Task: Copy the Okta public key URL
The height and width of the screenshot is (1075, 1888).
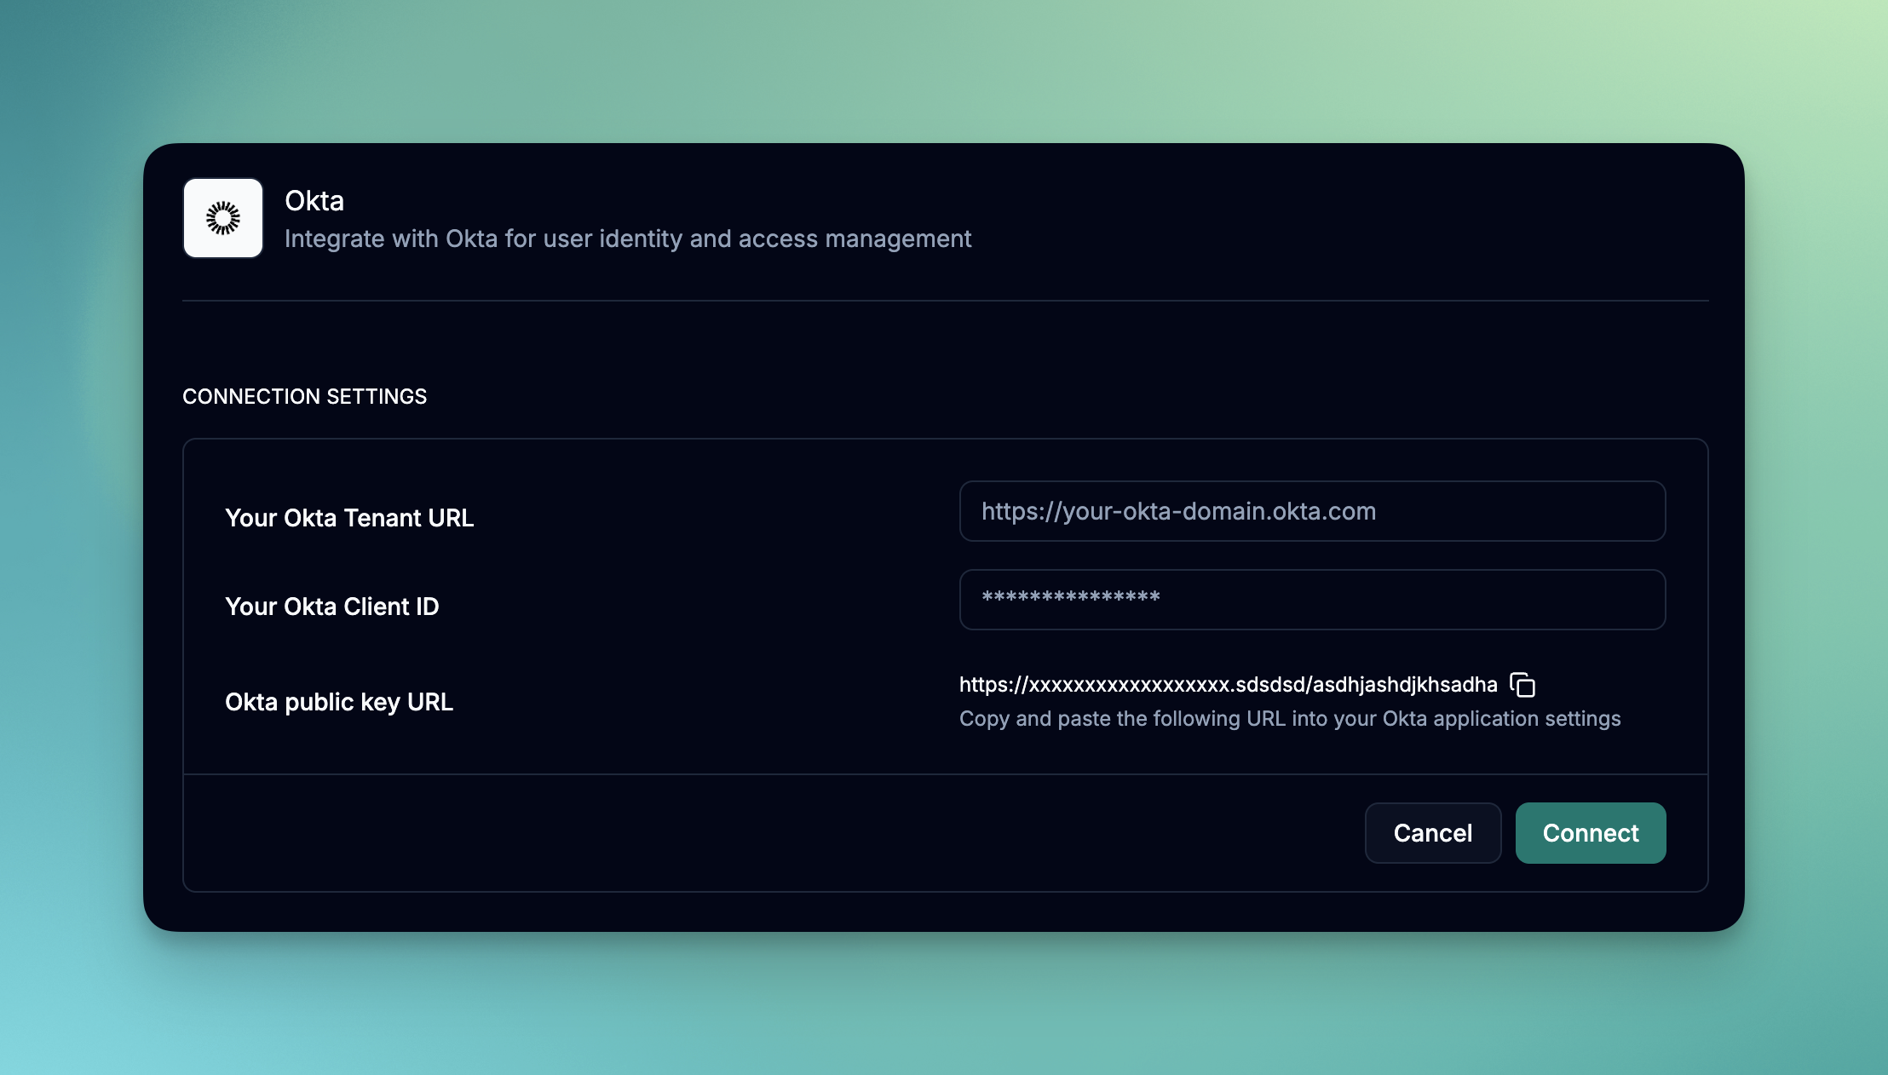Action: [1522, 685]
